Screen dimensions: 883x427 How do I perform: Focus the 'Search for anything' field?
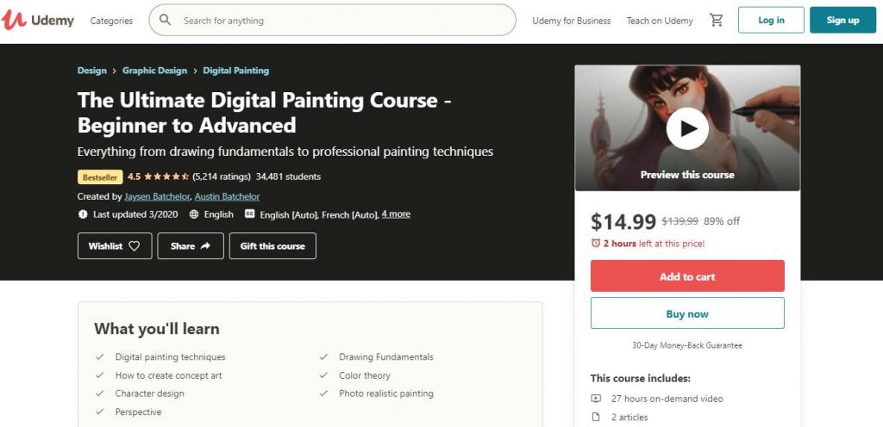[345, 20]
